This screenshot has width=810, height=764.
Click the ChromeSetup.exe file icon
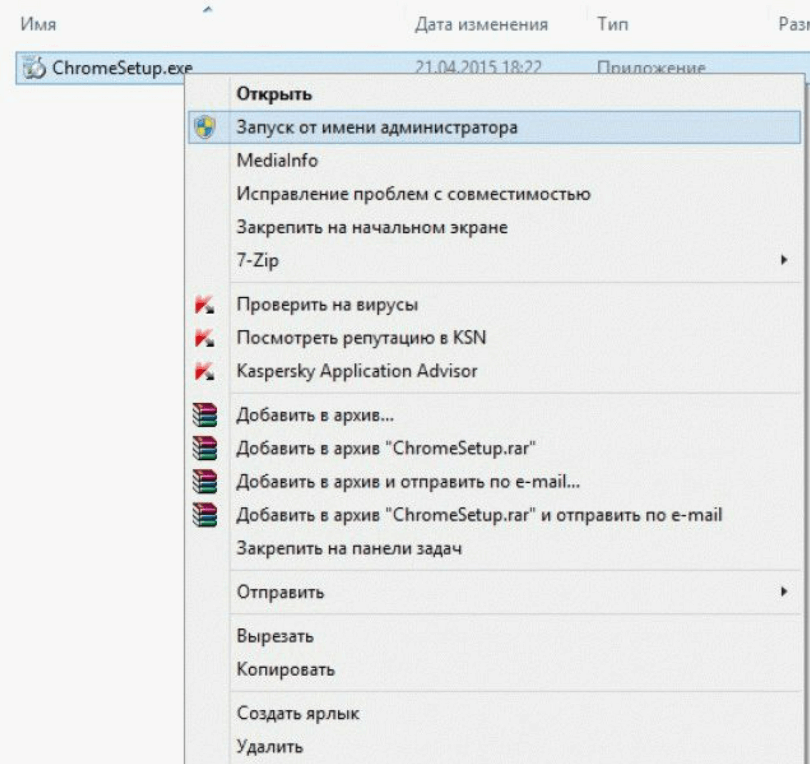(34, 68)
